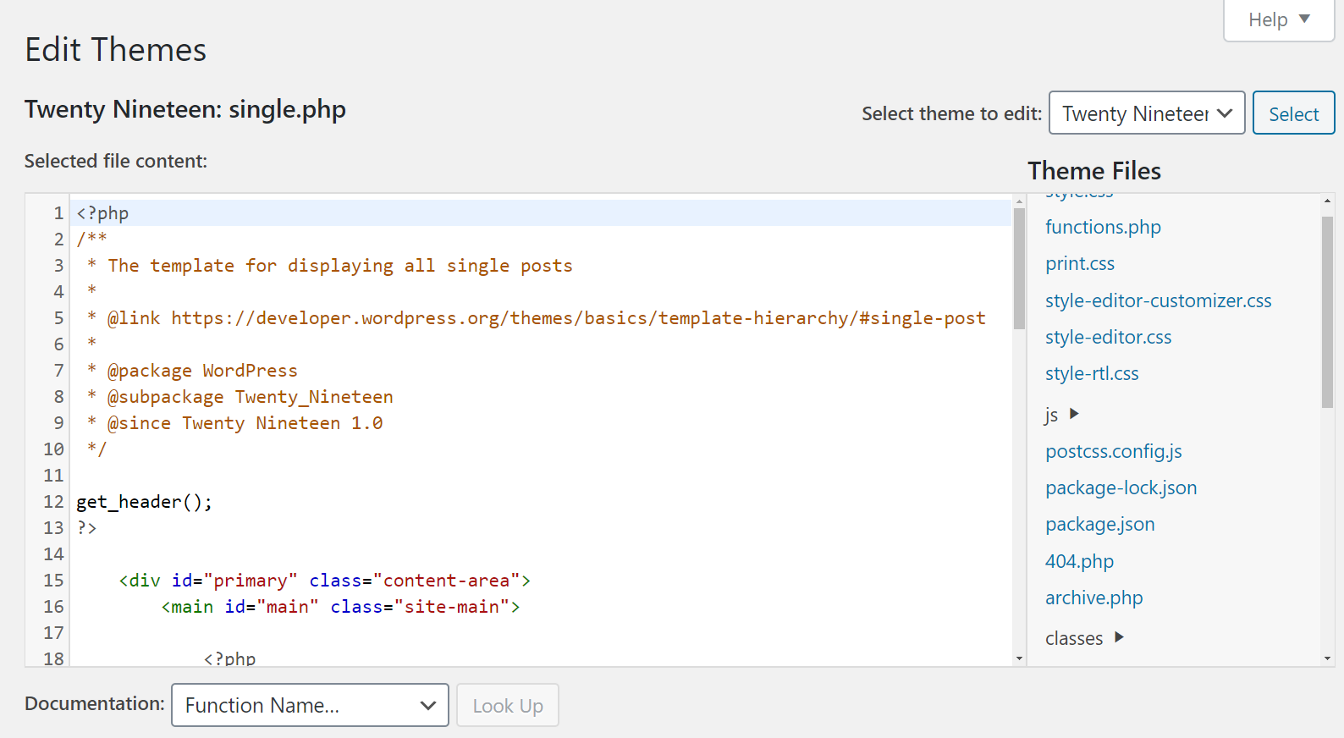Open the Help dropdown tab
The height and width of the screenshot is (738, 1344).
[x=1279, y=19]
